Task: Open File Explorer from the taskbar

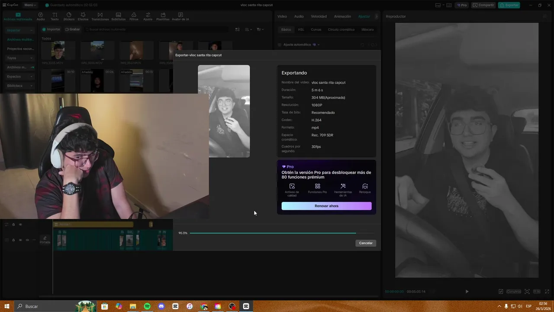Action: [x=132, y=306]
